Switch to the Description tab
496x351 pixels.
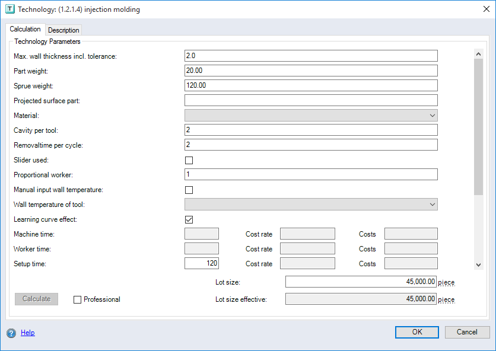(x=63, y=30)
